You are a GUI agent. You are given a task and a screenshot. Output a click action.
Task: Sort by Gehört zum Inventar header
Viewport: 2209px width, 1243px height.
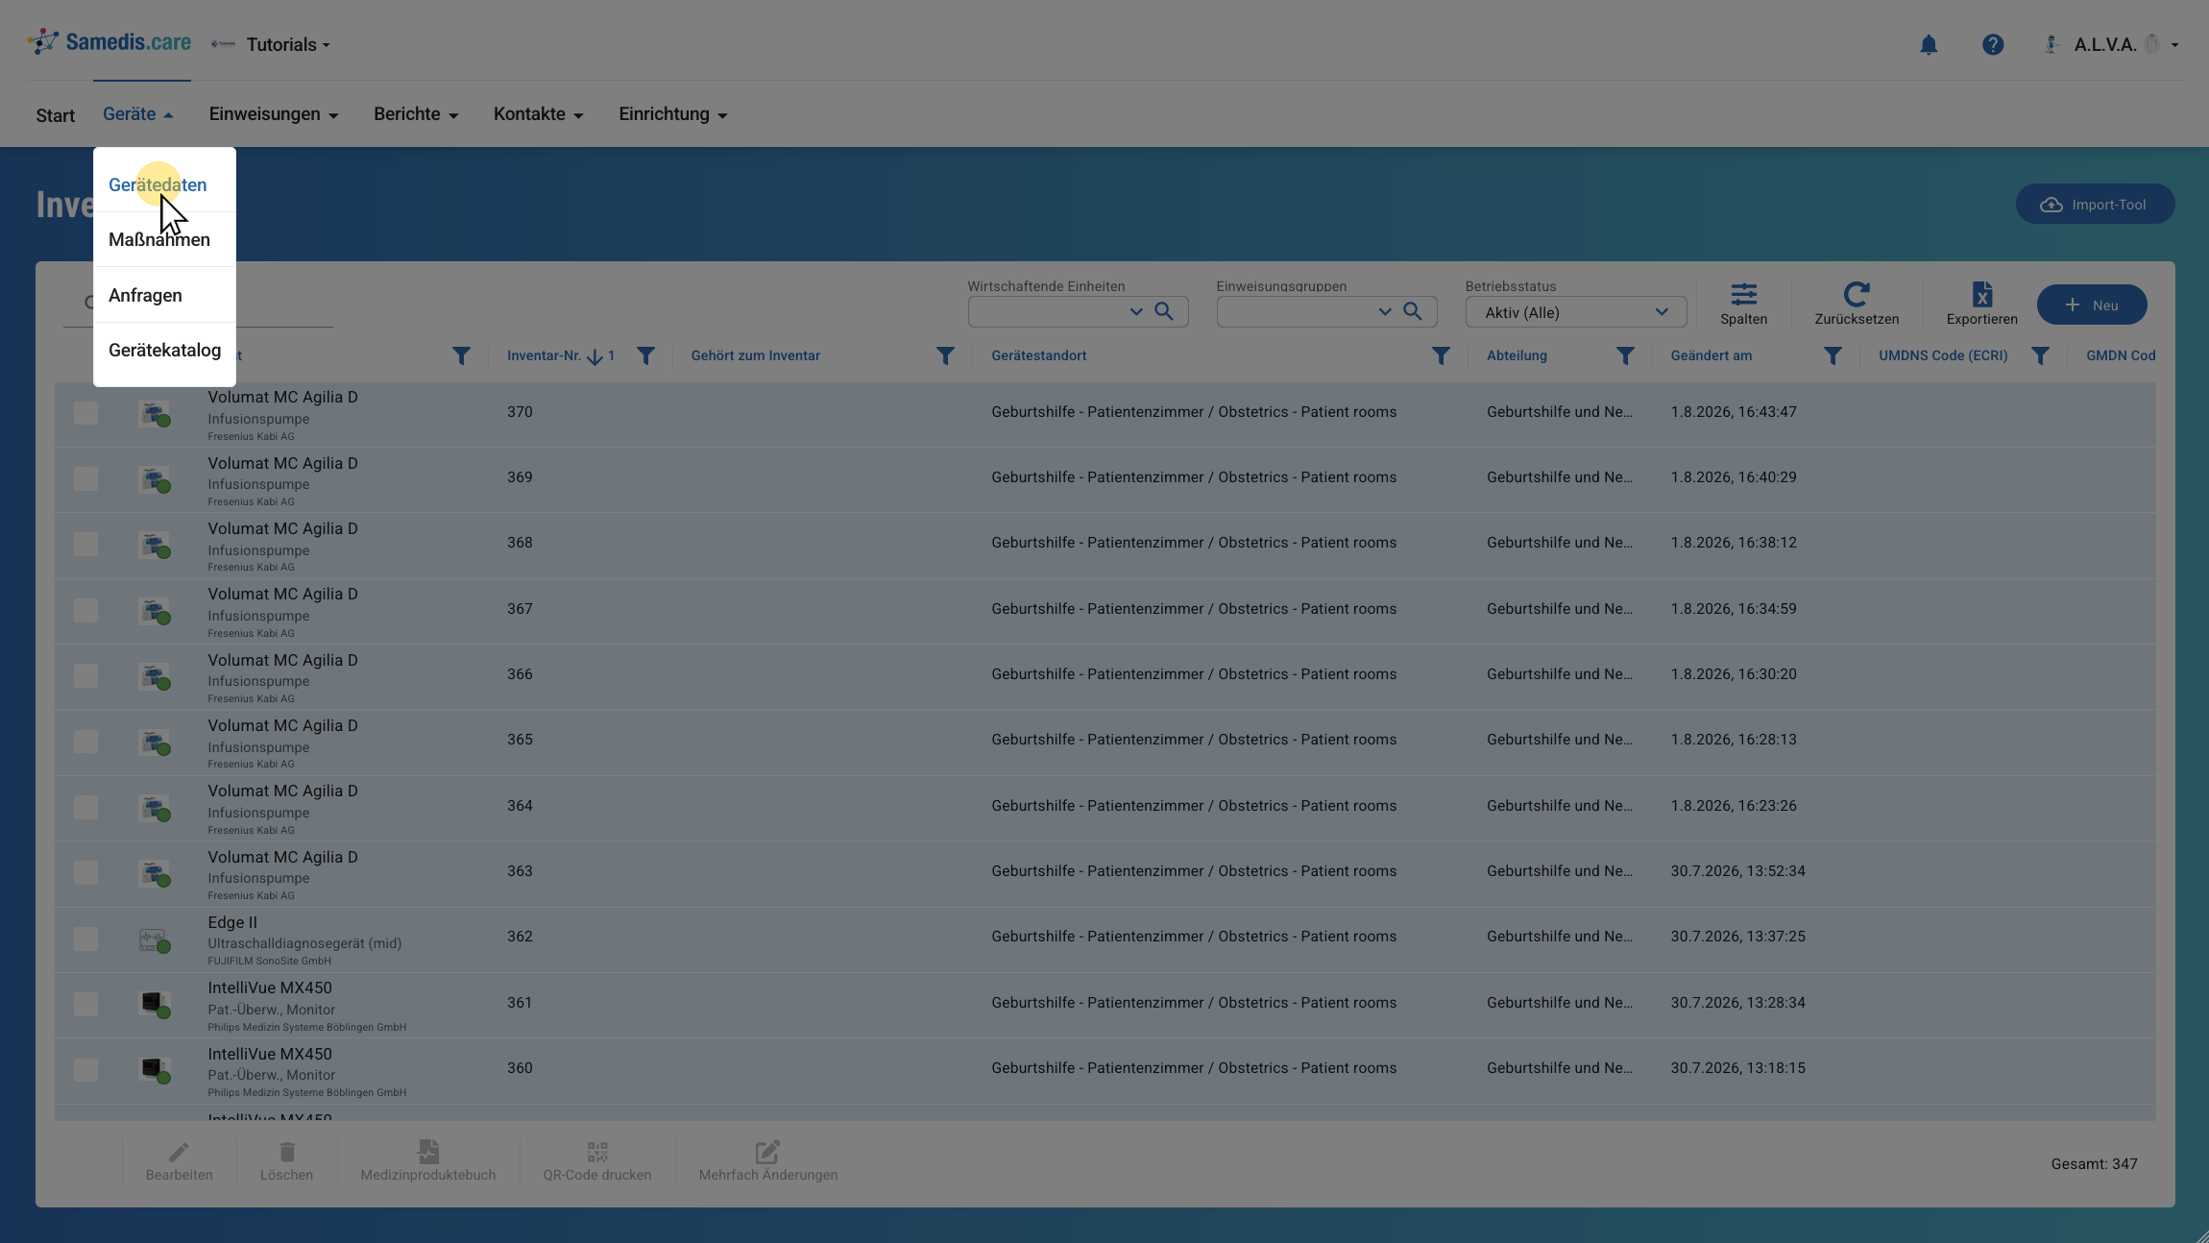755,355
